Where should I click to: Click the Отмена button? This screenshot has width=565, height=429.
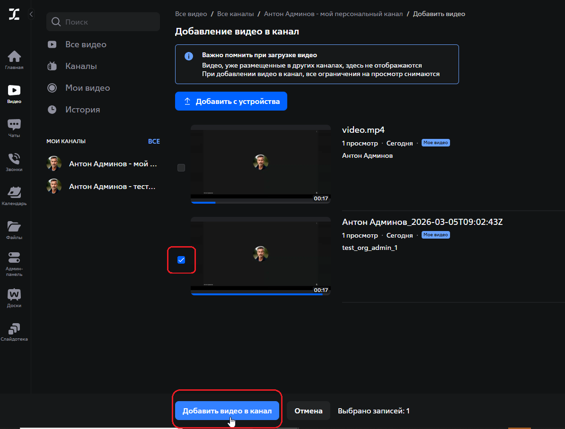coord(308,411)
